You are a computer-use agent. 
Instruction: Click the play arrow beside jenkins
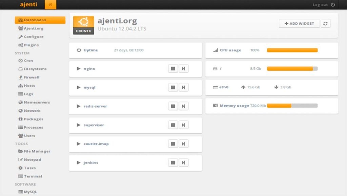coord(79,162)
